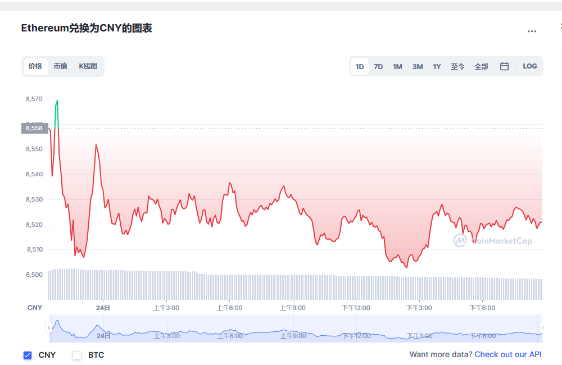Select the 全部 all-time range

coord(482,67)
